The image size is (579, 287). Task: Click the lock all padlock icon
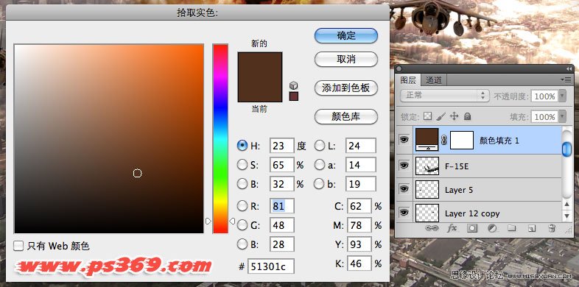(468, 116)
